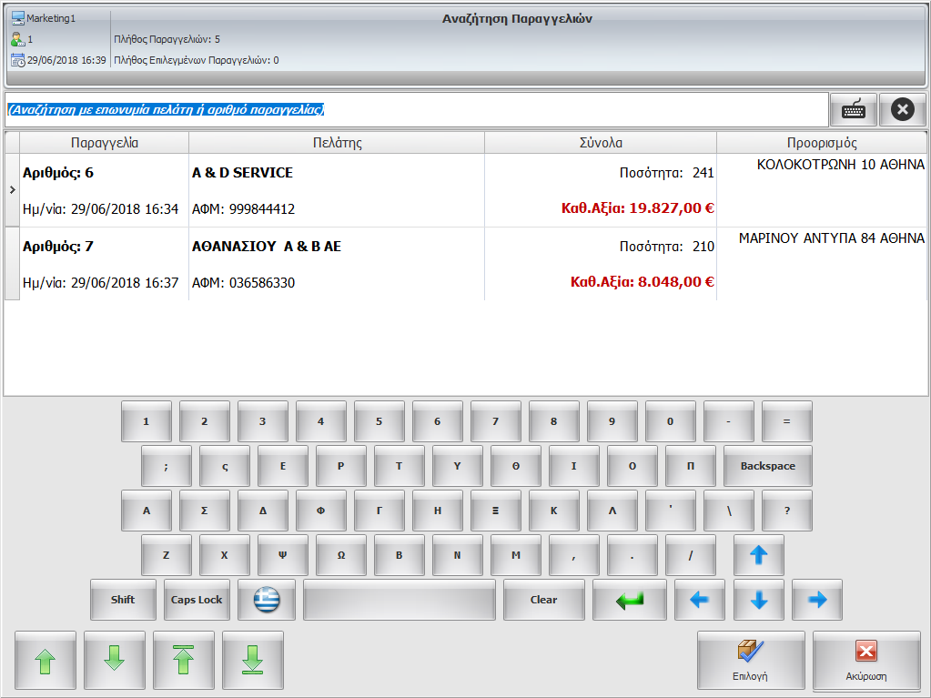Click customer ΑΘΑΝΑΣΙΟΥ Α & Β ΑΕ

pos(267,247)
